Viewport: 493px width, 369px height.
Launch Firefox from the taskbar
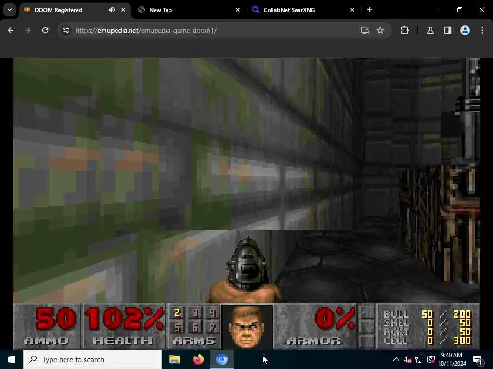click(198, 359)
